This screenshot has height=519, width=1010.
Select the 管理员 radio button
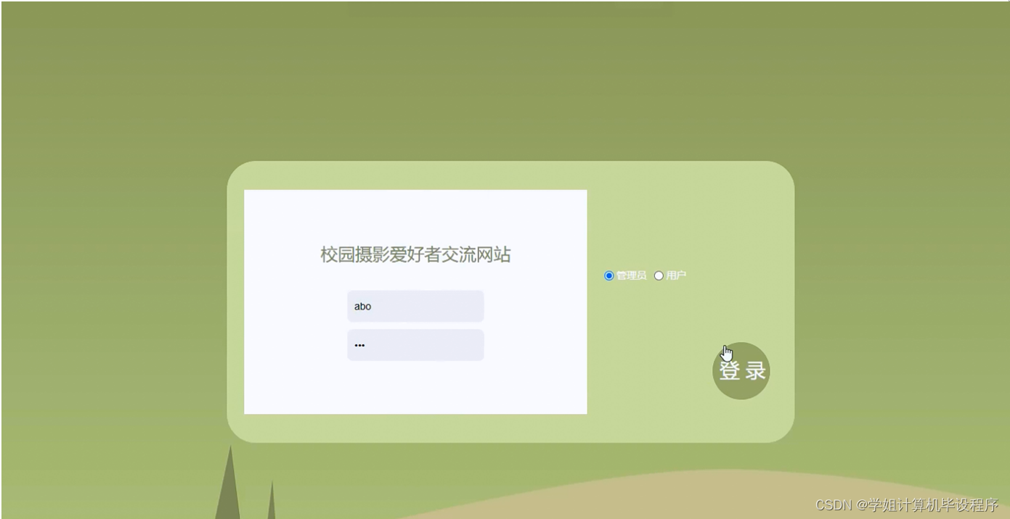(609, 275)
